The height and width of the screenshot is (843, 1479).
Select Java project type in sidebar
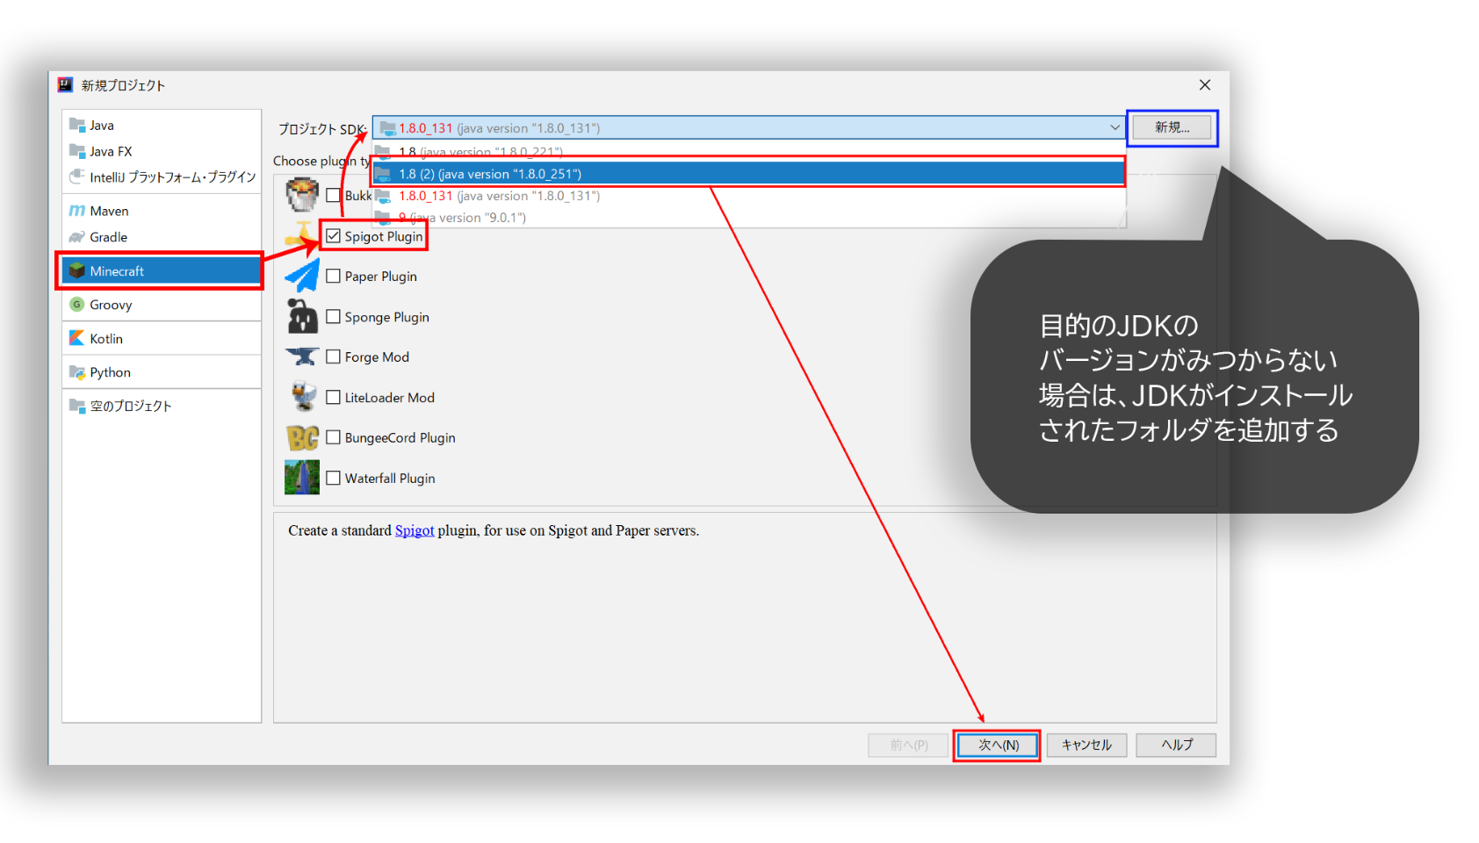point(162,125)
